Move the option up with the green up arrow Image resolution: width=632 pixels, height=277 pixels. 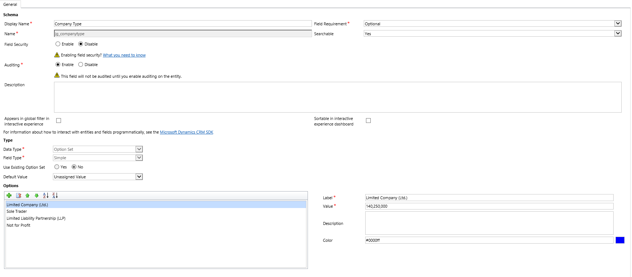tap(28, 196)
